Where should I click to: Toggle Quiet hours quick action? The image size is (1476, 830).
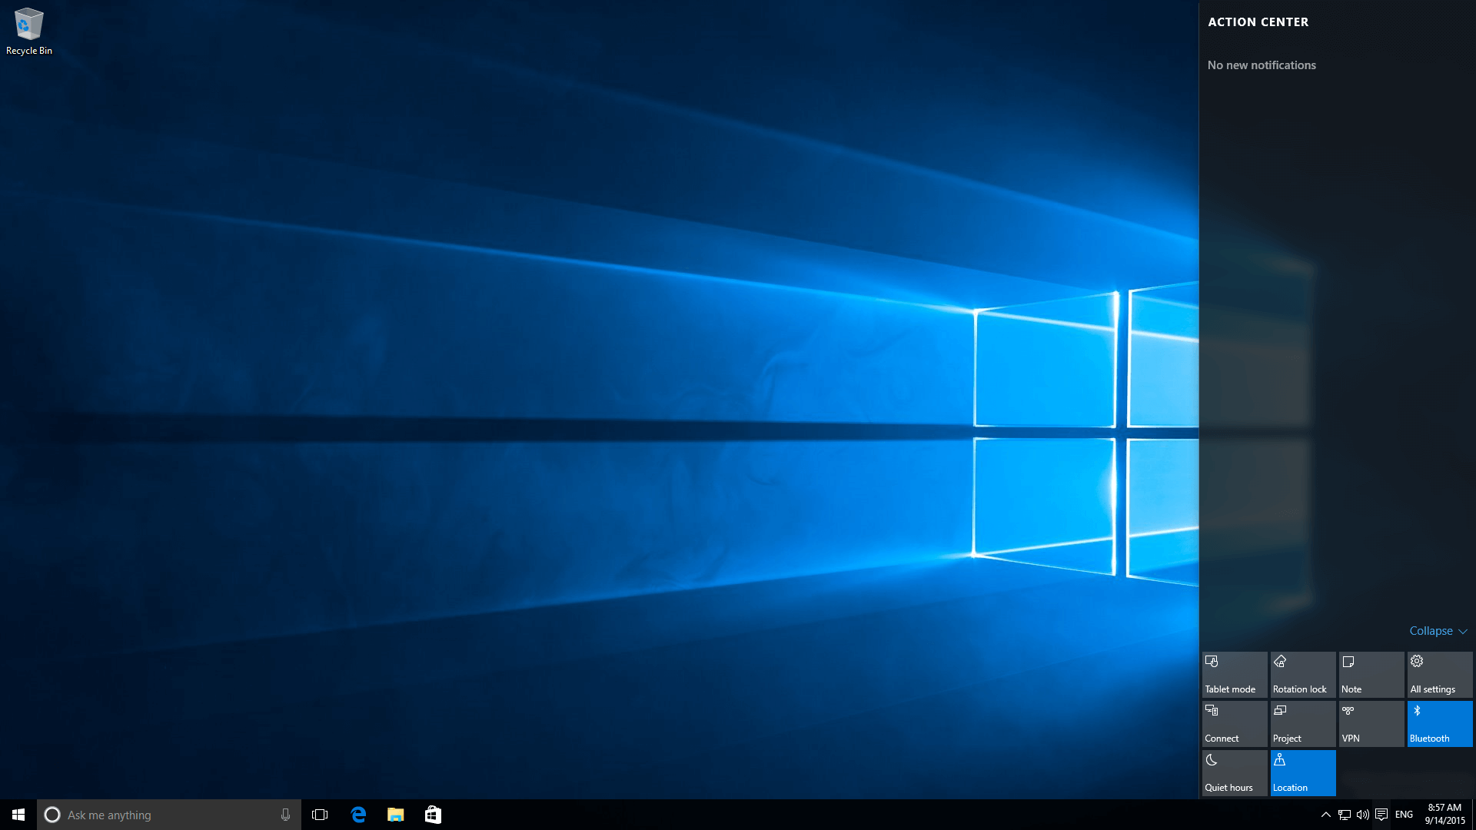1235,773
